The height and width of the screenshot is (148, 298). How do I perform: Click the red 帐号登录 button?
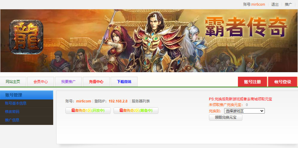282,82
